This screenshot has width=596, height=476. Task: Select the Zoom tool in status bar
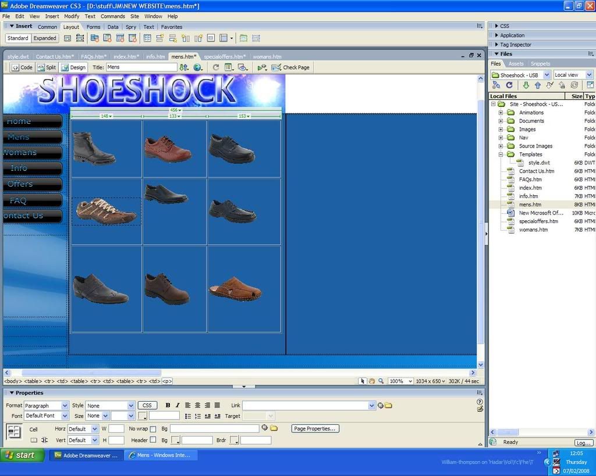coord(381,381)
